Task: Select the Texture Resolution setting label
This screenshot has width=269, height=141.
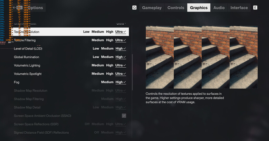Action: point(27,32)
